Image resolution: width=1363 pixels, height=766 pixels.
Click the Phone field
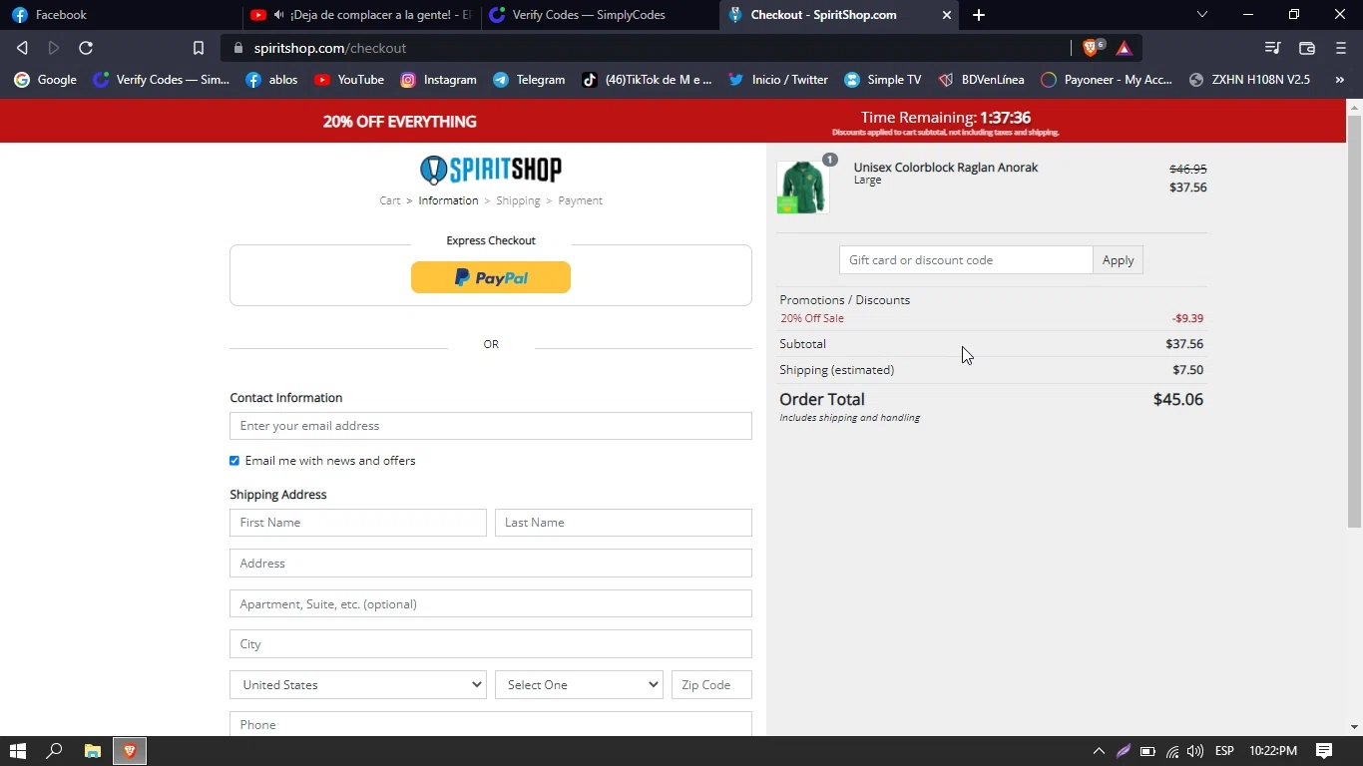pyautogui.click(x=491, y=724)
